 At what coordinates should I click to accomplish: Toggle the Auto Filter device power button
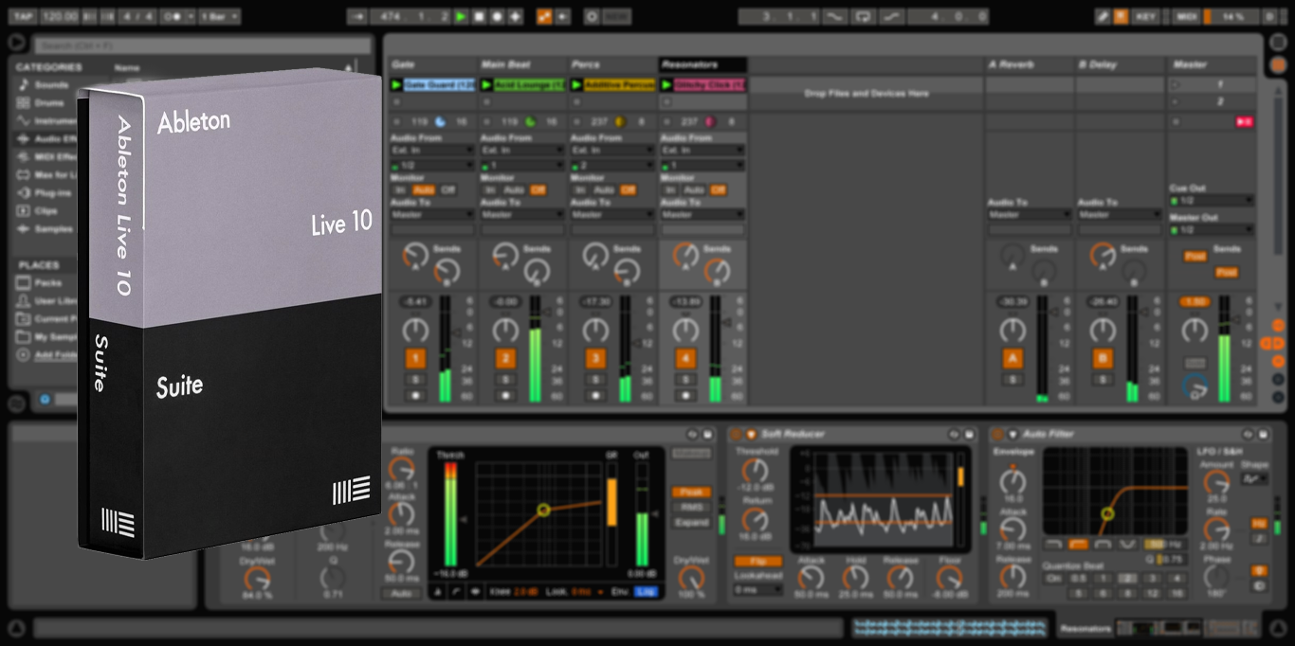coord(998,434)
